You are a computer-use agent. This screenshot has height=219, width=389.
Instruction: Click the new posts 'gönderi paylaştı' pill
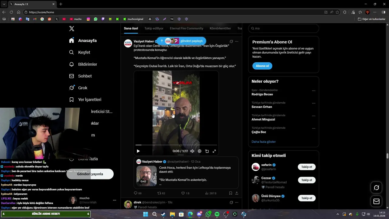click(x=181, y=41)
